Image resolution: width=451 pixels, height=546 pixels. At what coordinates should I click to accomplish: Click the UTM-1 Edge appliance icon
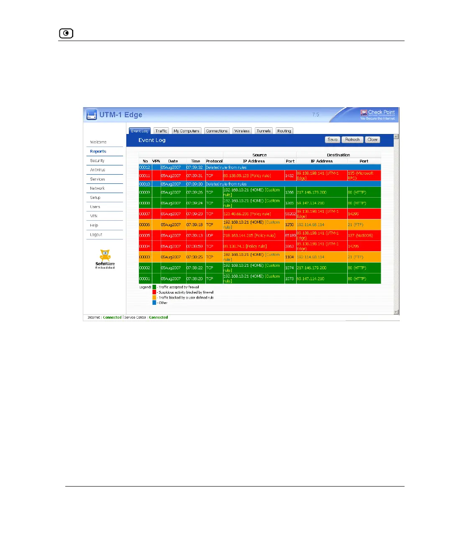click(x=91, y=115)
